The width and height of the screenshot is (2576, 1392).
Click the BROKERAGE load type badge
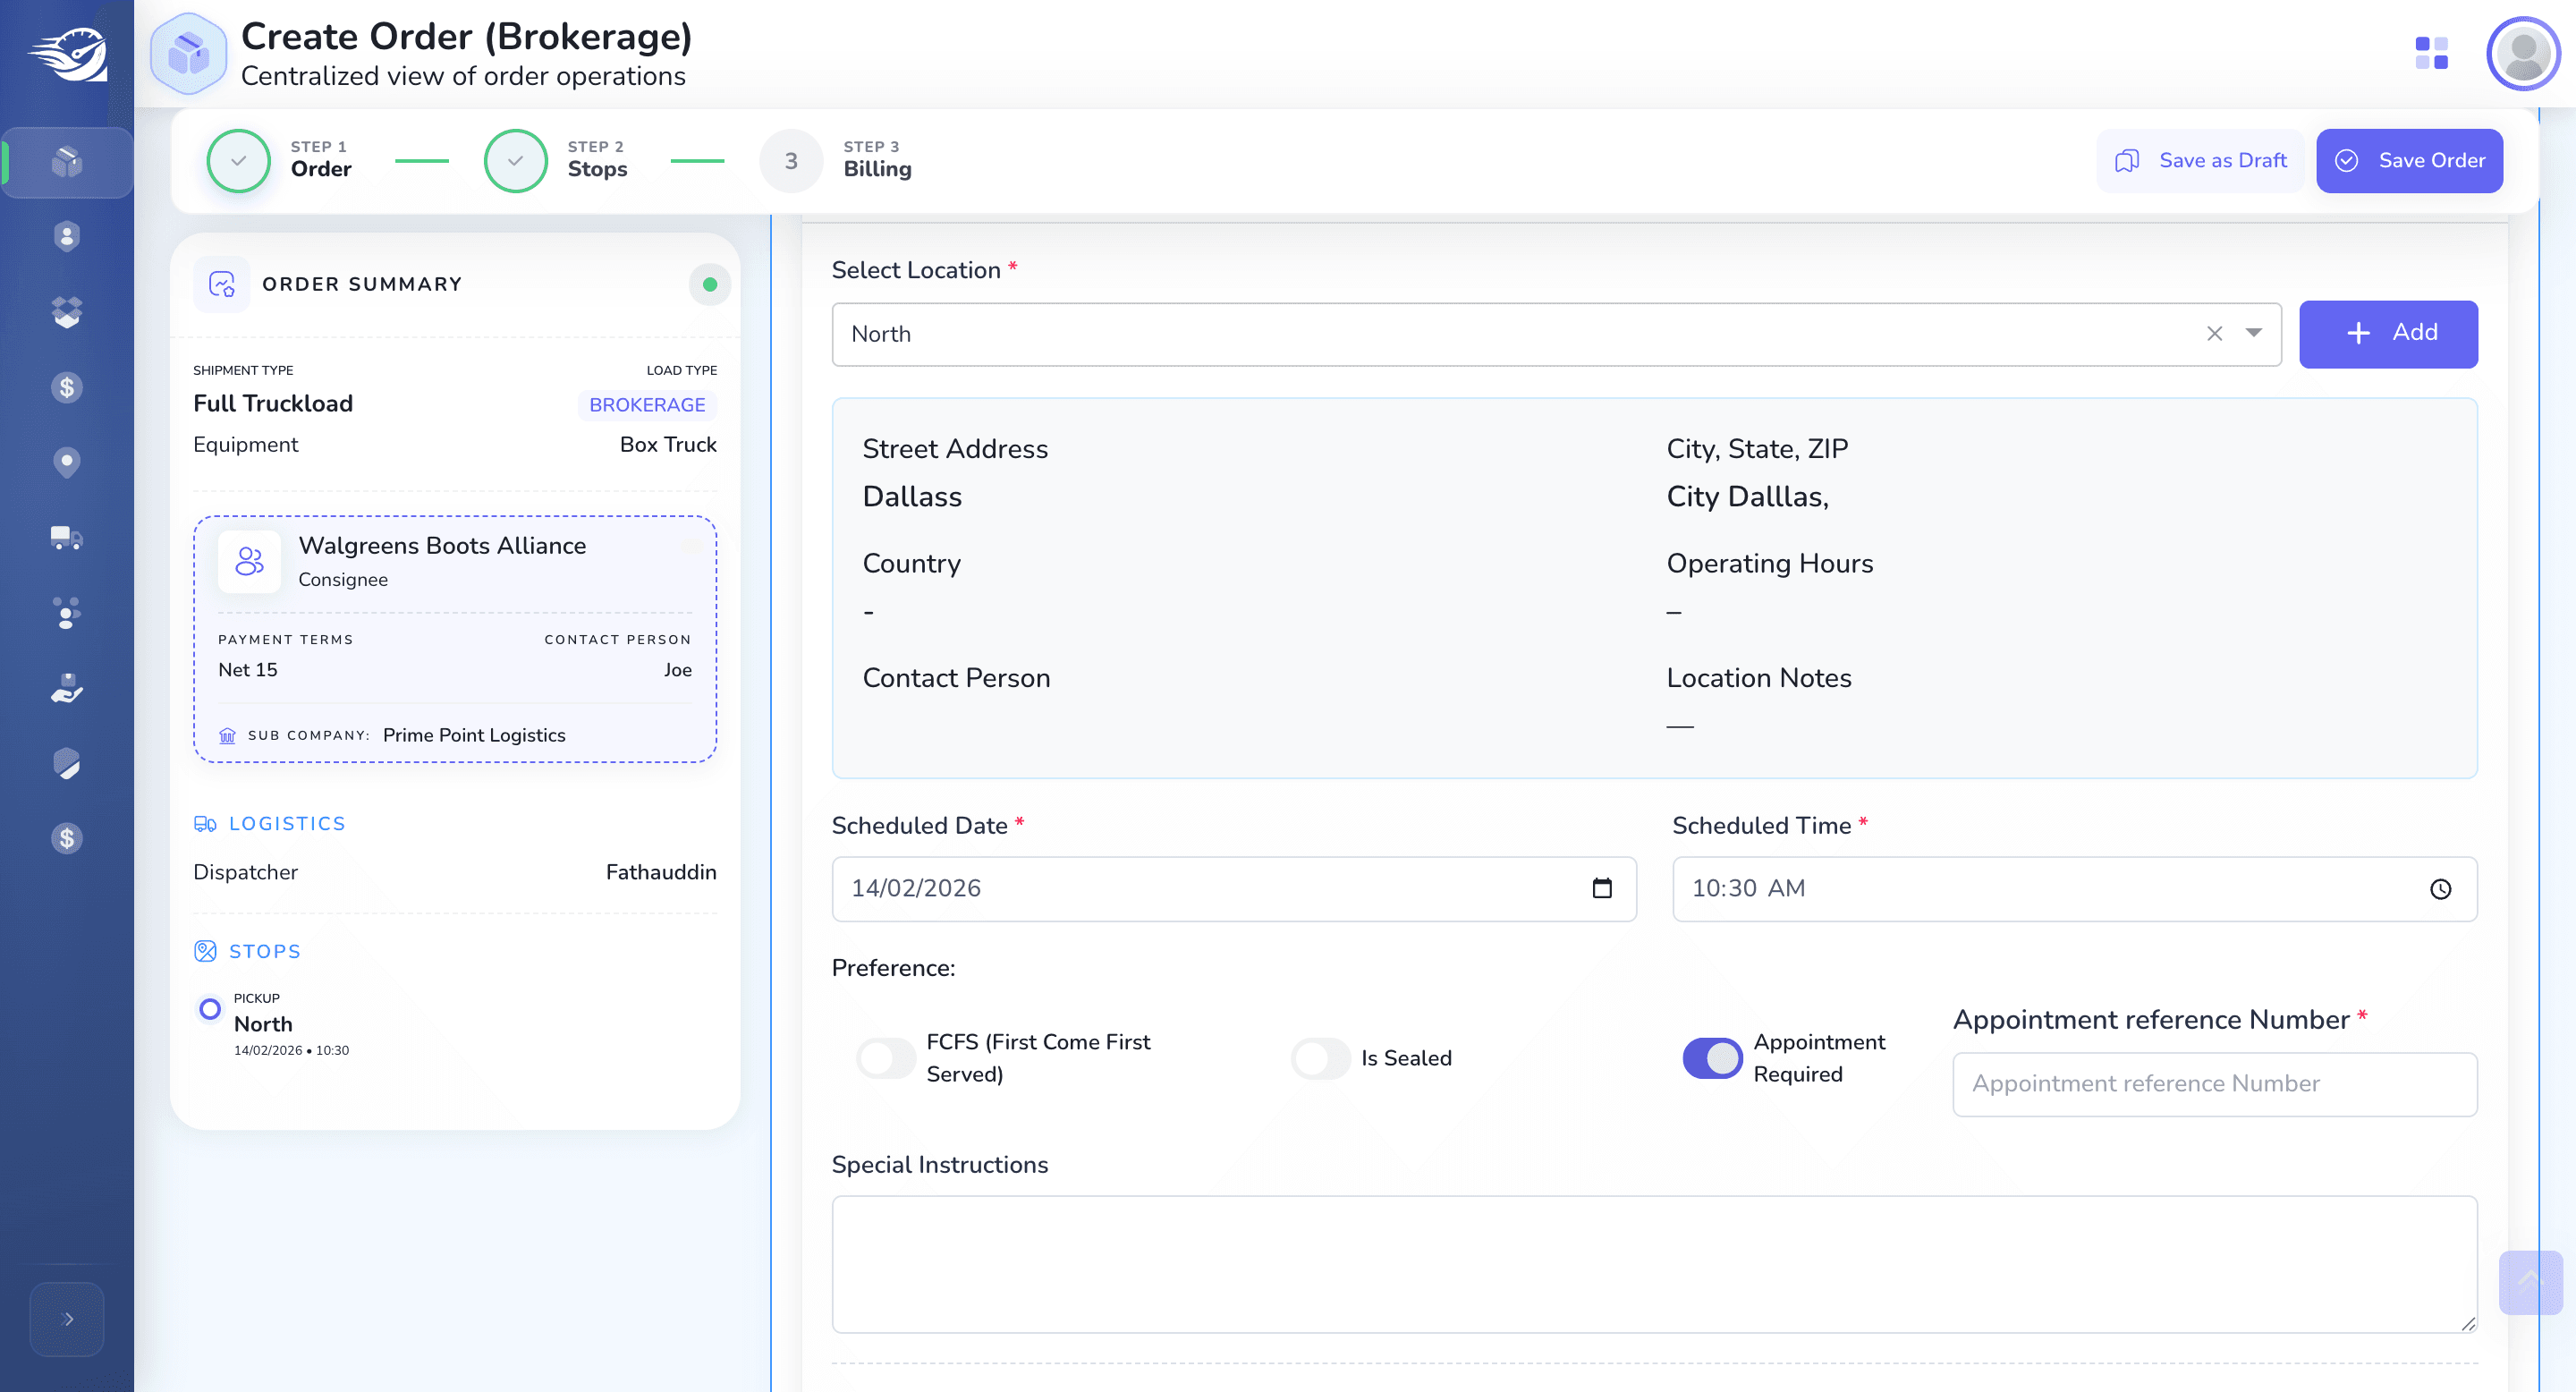tap(647, 405)
